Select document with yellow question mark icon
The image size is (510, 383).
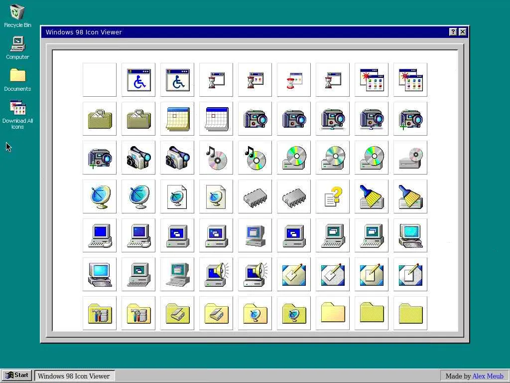click(x=332, y=196)
